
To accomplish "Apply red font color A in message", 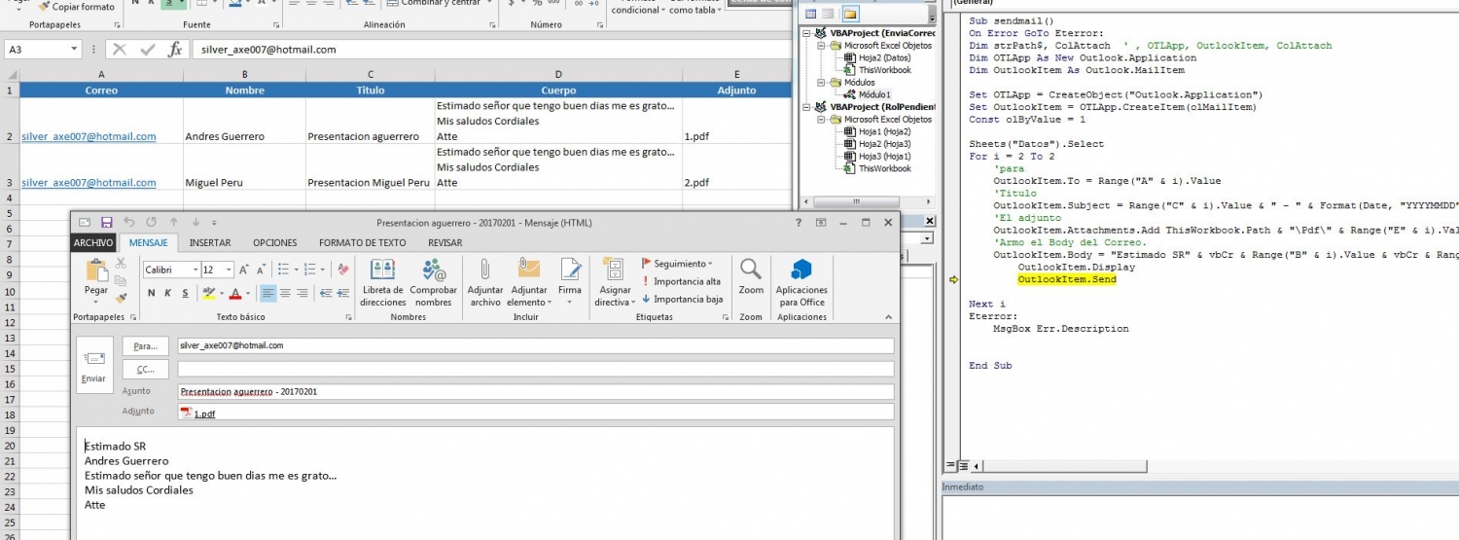I will point(236,293).
